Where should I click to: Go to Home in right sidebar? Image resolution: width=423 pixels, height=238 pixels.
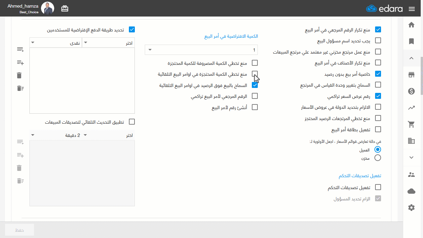point(411,25)
